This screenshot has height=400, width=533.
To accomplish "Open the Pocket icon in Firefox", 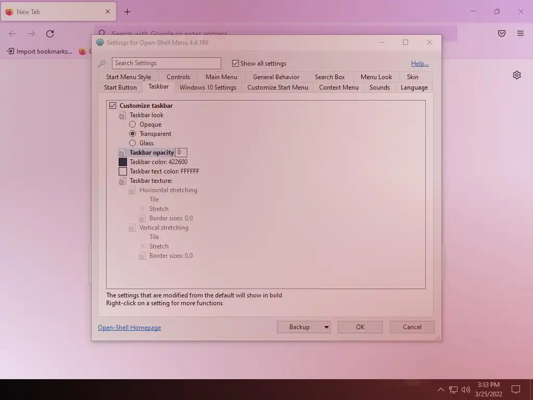I will (502, 33).
